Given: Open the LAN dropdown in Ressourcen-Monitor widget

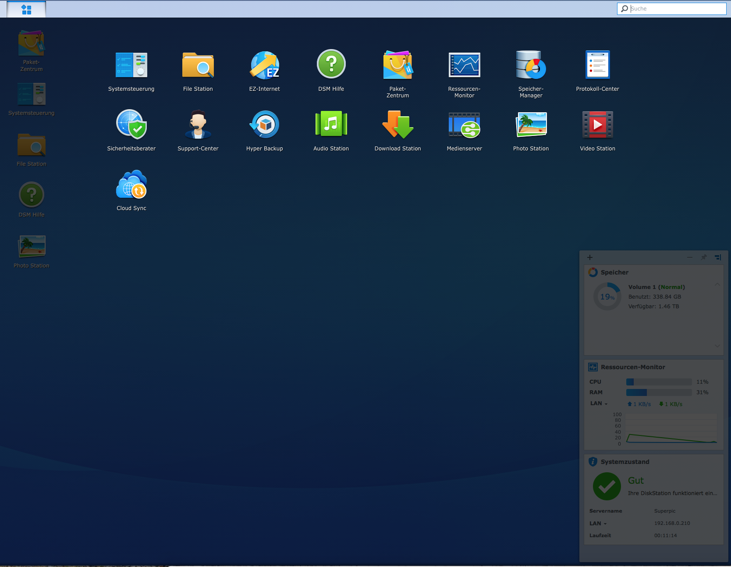Looking at the screenshot, I should pyautogui.click(x=599, y=403).
